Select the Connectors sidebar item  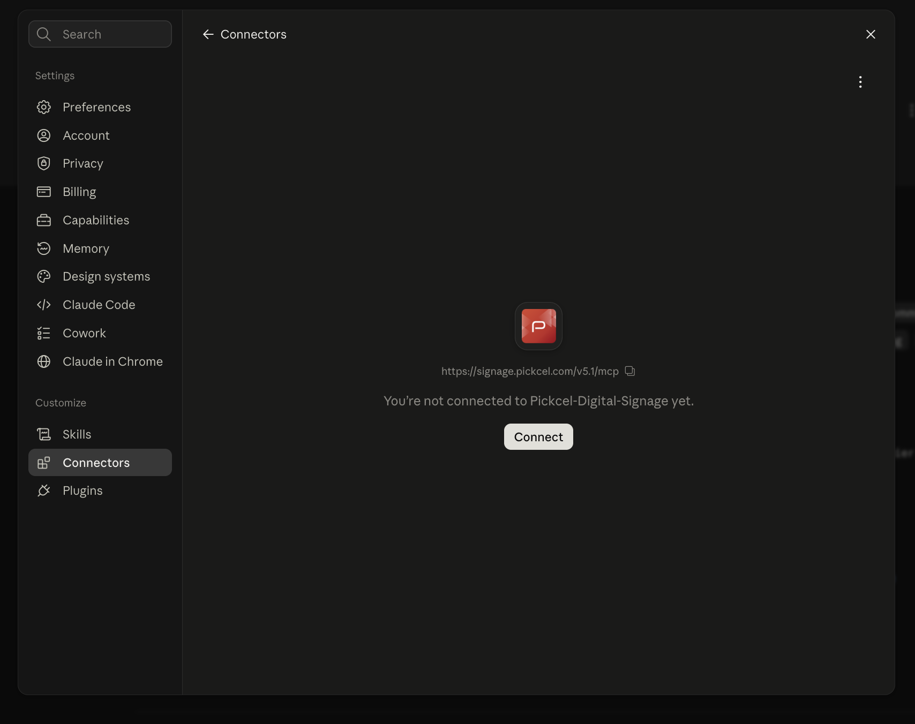point(100,463)
